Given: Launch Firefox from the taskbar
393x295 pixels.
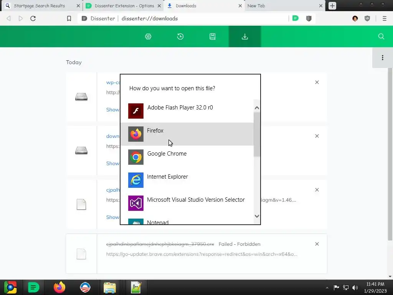Looking at the screenshot, I should [x=59, y=287].
